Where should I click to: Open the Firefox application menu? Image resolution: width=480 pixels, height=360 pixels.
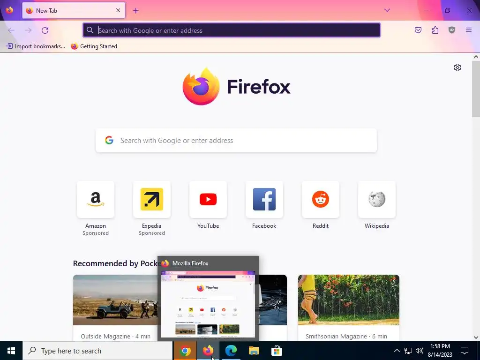click(x=469, y=30)
